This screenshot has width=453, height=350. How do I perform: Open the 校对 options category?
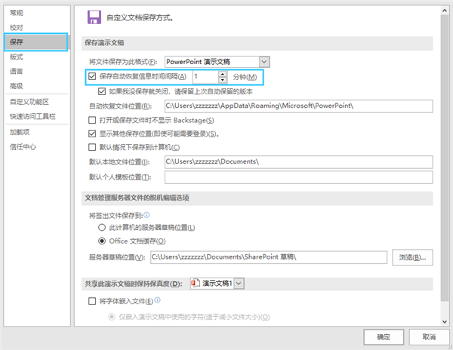17,27
